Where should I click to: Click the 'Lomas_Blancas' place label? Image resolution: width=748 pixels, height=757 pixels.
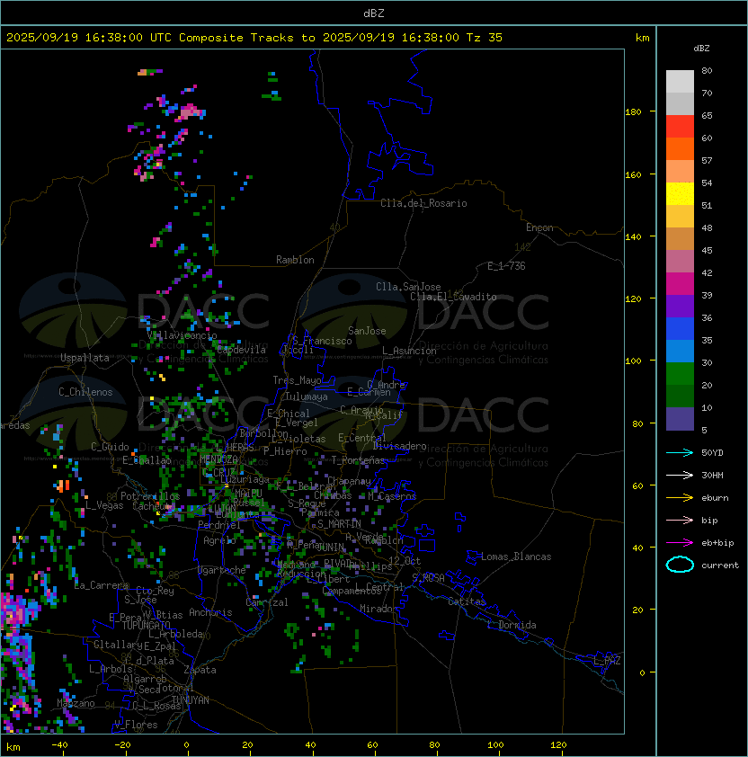click(x=516, y=557)
